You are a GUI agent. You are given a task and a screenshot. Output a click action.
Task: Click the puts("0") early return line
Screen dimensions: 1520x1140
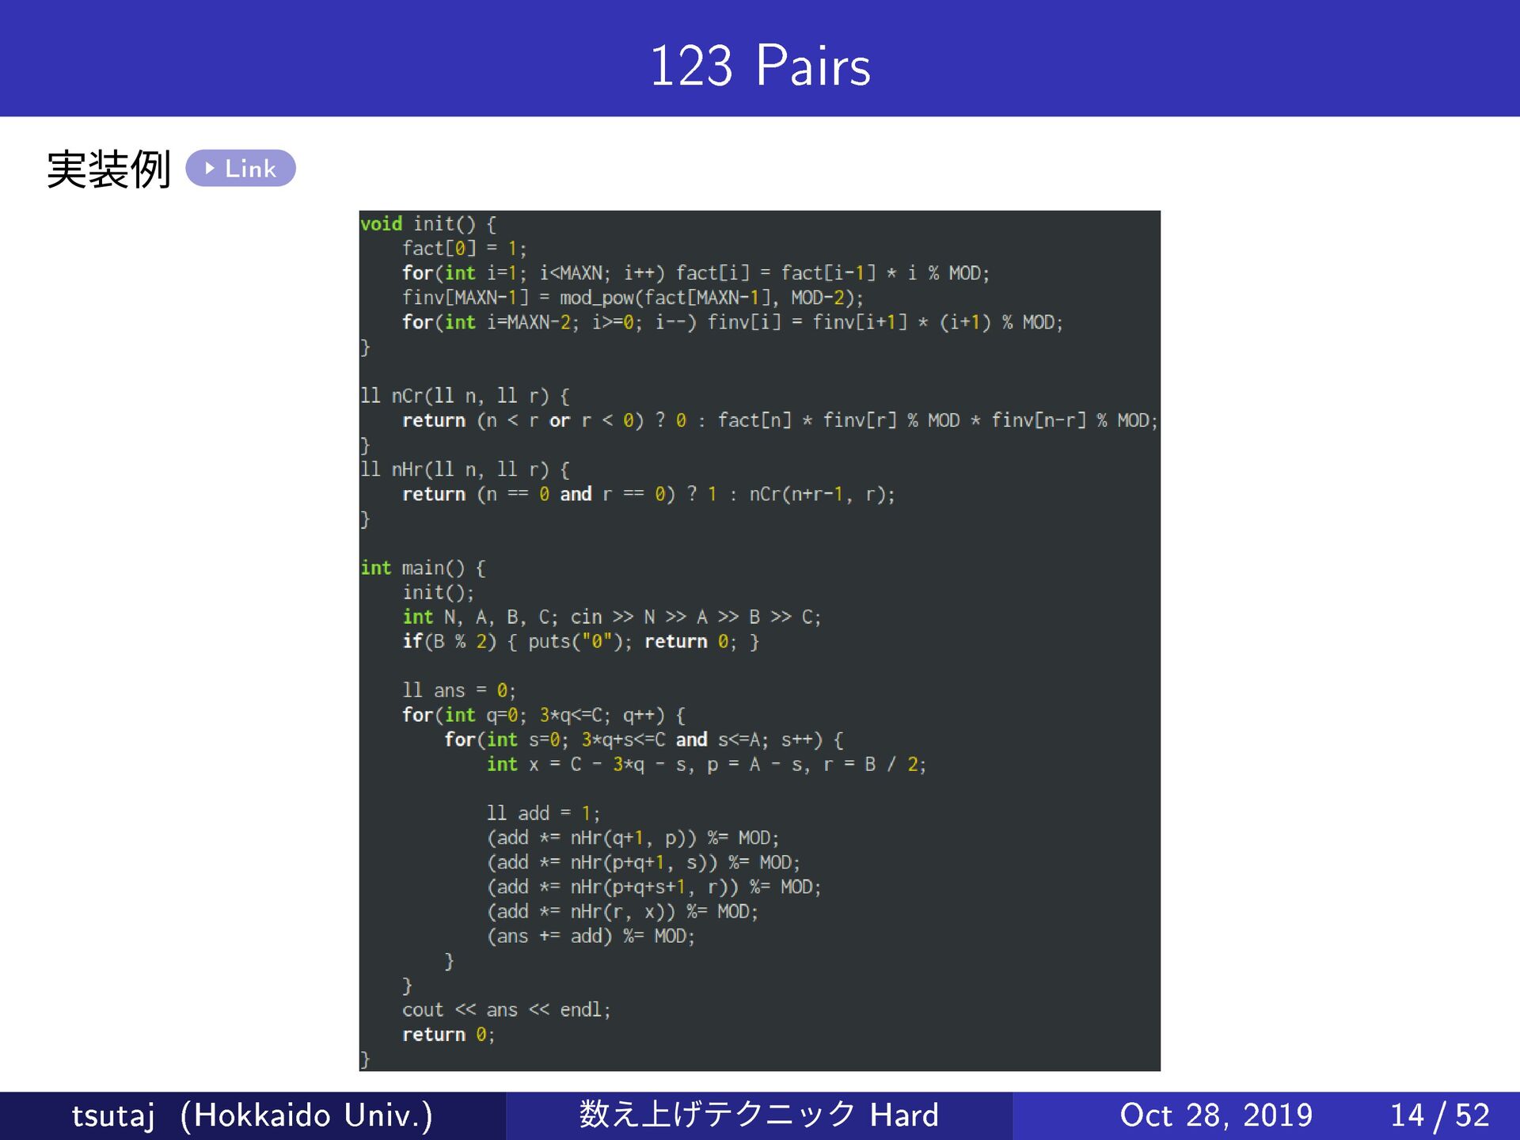tap(580, 641)
